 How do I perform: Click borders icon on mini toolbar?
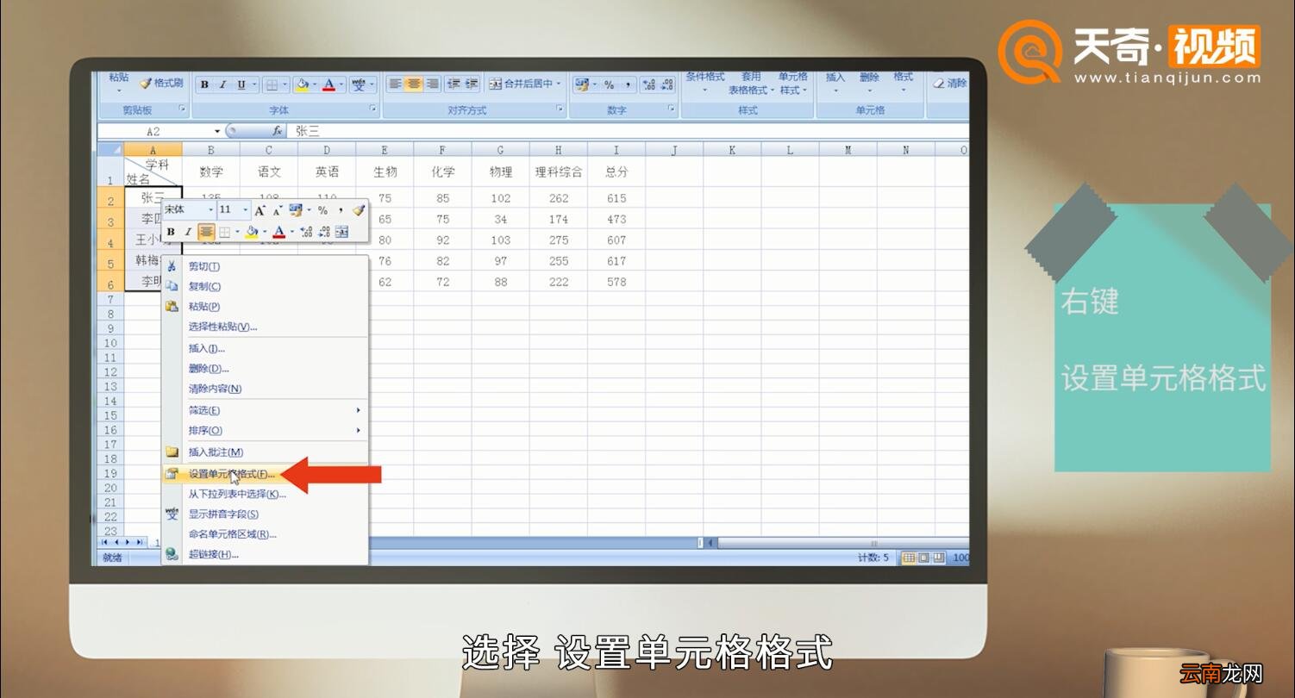224,232
